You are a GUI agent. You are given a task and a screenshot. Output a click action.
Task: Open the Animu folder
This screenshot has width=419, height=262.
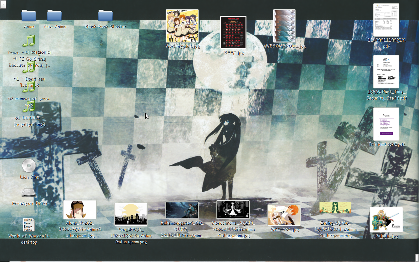(x=29, y=16)
